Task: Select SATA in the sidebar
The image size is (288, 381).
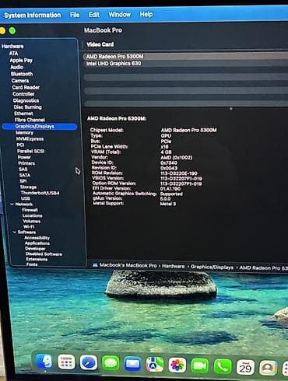Action: [x=25, y=175]
